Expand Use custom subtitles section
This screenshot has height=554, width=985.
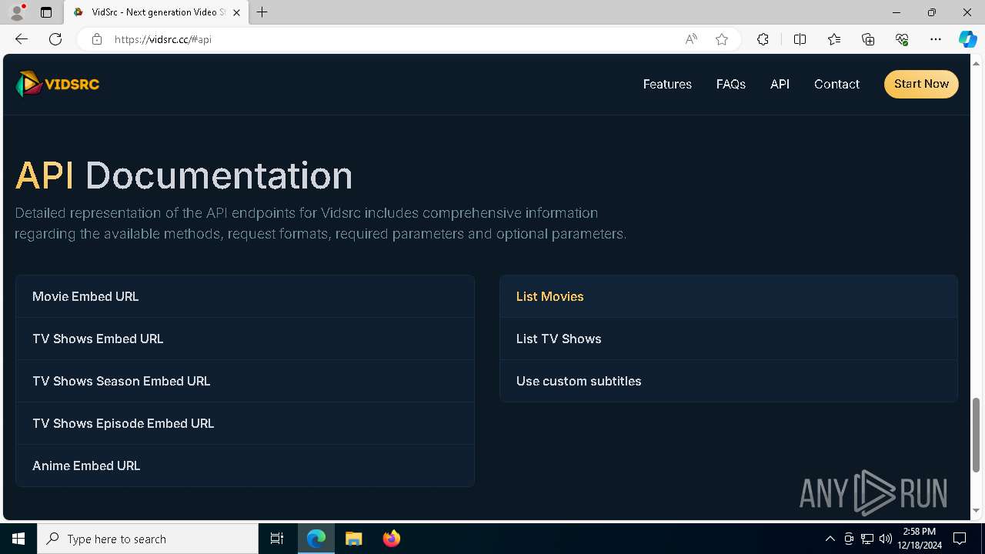pos(729,381)
